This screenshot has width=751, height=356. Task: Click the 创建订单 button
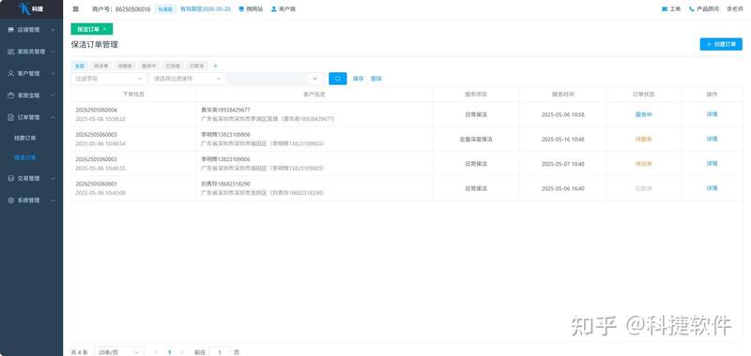click(x=721, y=44)
